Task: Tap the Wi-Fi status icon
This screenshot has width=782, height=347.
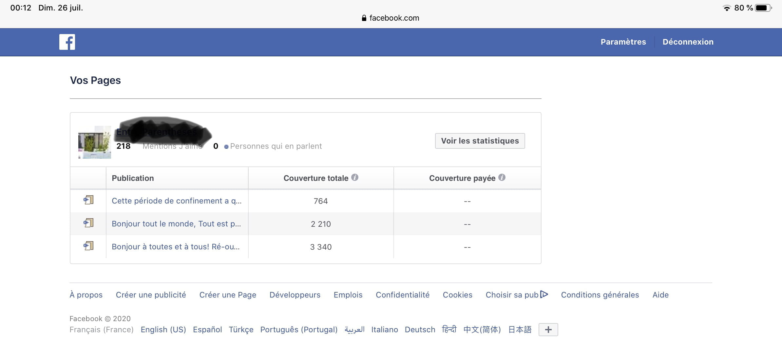Action: 727,8
